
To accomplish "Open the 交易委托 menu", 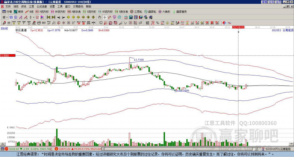I will coord(78,7).
